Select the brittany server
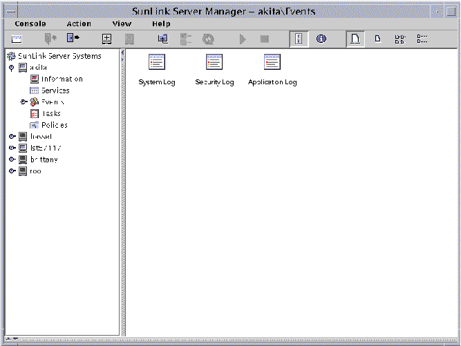 [44, 160]
